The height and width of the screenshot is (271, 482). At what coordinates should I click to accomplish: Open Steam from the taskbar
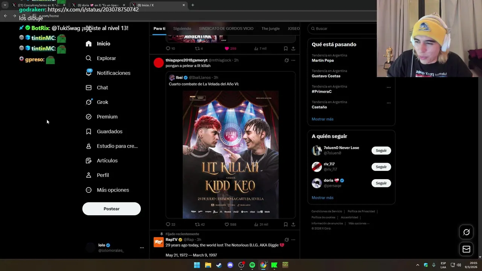219,265
